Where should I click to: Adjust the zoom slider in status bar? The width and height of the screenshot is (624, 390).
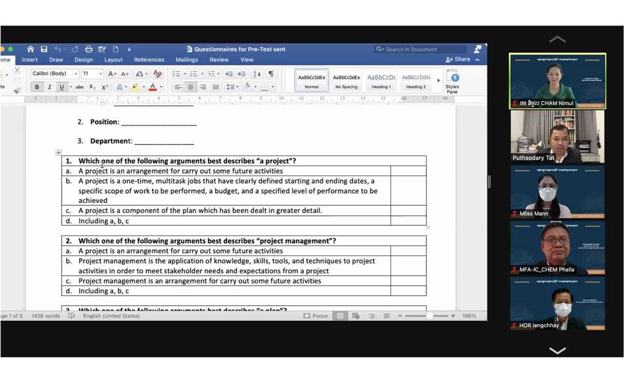429,316
